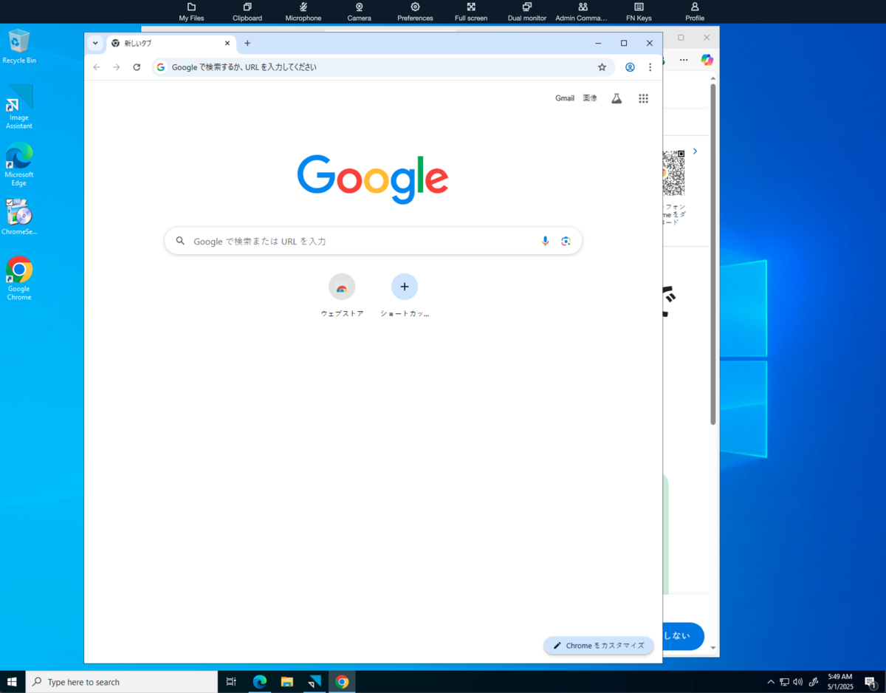Close the 新しいタブ tab

pos(227,43)
